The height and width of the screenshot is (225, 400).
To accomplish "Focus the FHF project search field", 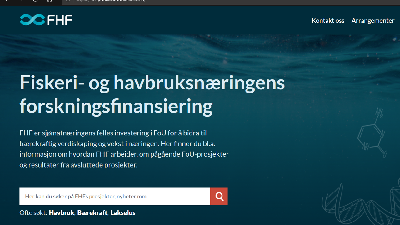I will [x=115, y=197].
